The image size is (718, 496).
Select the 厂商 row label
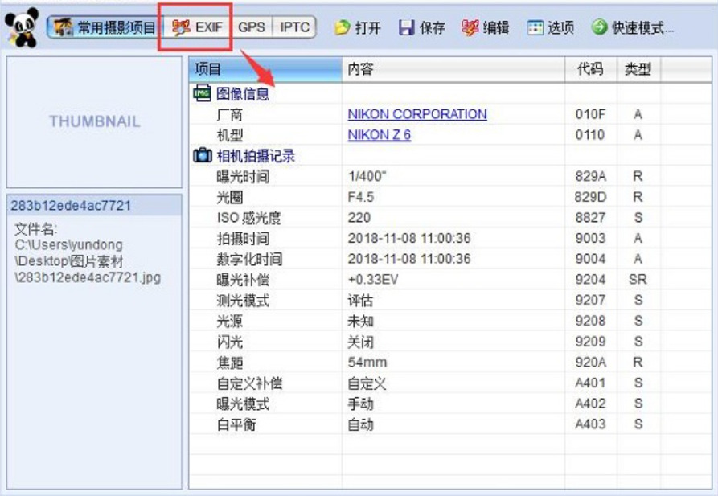point(229,114)
